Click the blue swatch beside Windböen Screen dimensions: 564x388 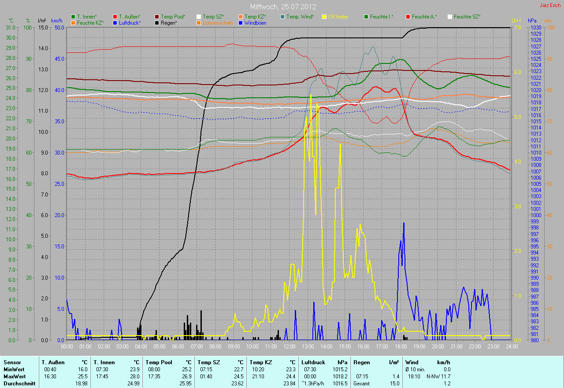(x=241, y=22)
